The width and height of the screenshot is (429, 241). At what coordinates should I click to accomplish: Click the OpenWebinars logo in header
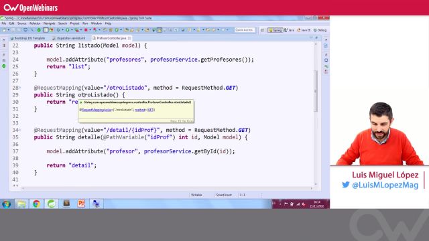31,7
